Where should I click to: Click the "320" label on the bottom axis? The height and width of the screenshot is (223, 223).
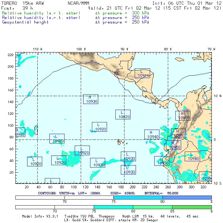pos(203,187)
